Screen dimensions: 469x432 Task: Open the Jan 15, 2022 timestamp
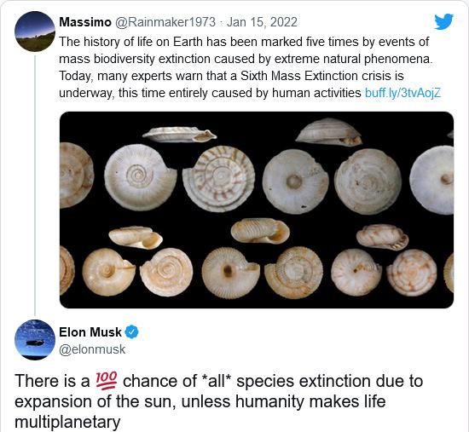[262, 22]
